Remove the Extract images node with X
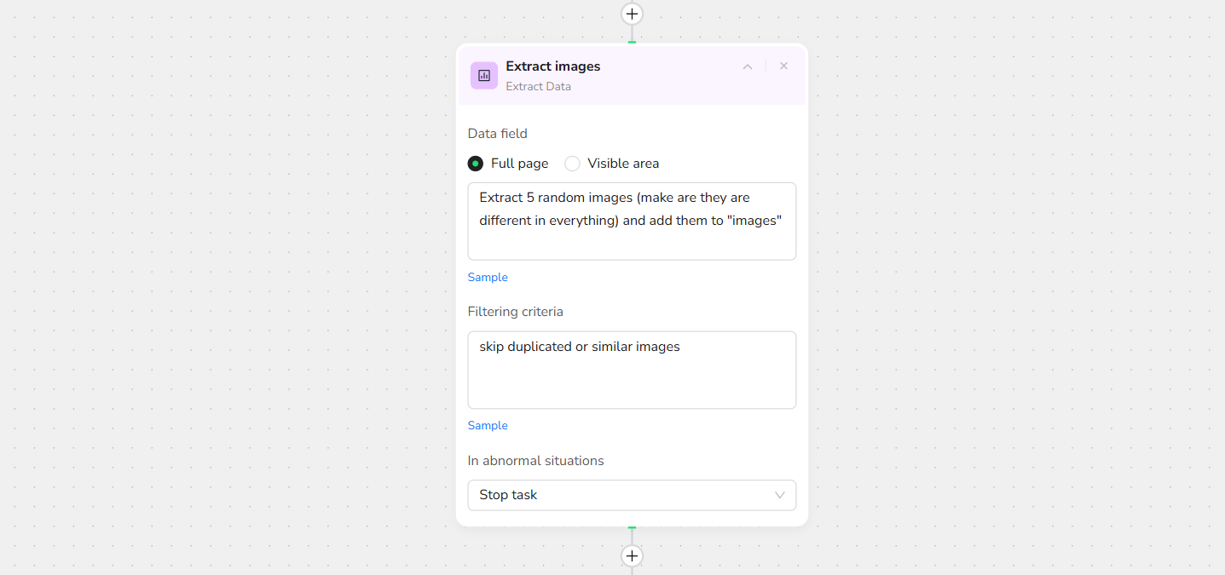The image size is (1225, 575). click(x=783, y=66)
